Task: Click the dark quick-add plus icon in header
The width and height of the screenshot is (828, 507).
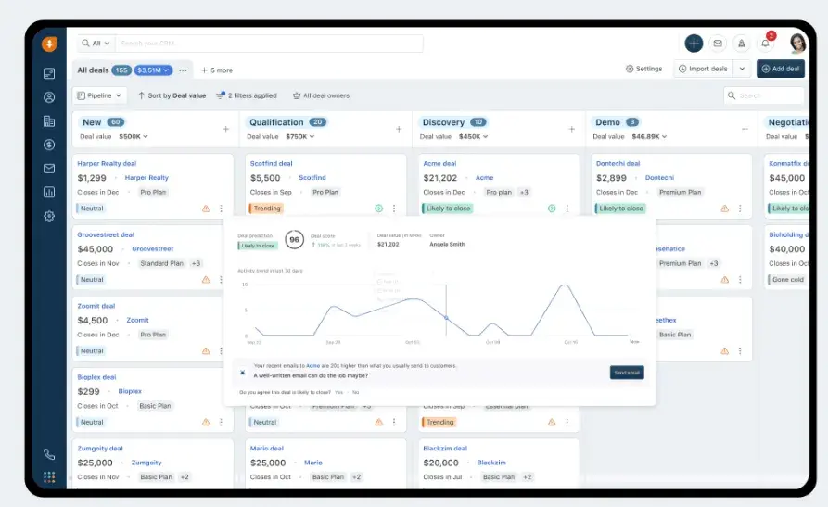Action: (x=694, y=44)
